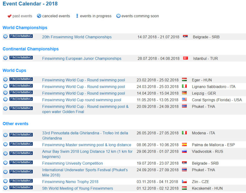Click the World Cups section heading

pyautogui.click(x=14, y=71)
